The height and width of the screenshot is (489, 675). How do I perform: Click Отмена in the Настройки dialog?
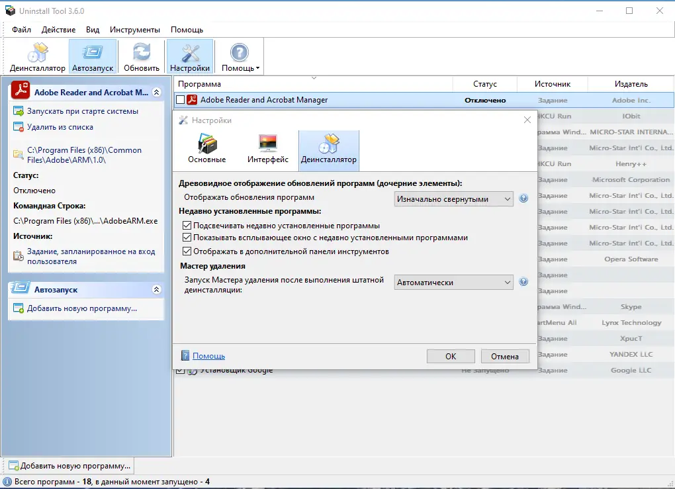(505, 357)
